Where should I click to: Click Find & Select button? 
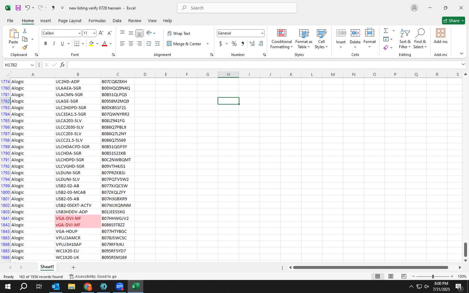[x=420, y=39]
